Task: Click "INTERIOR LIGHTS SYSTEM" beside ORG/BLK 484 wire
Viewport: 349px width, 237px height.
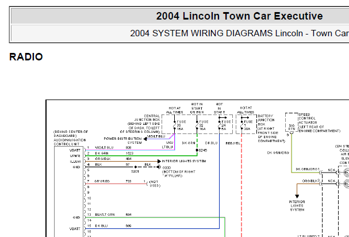Action: [184, 161]
